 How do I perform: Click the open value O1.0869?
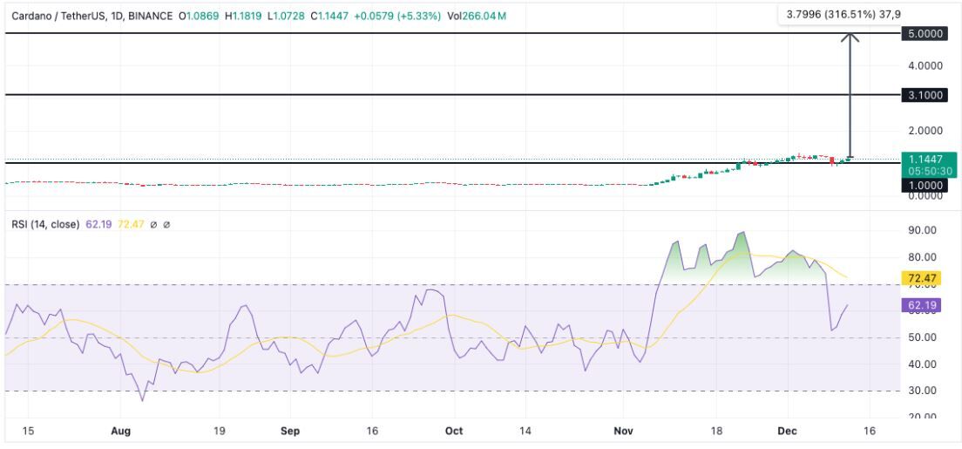click(200, 16)
